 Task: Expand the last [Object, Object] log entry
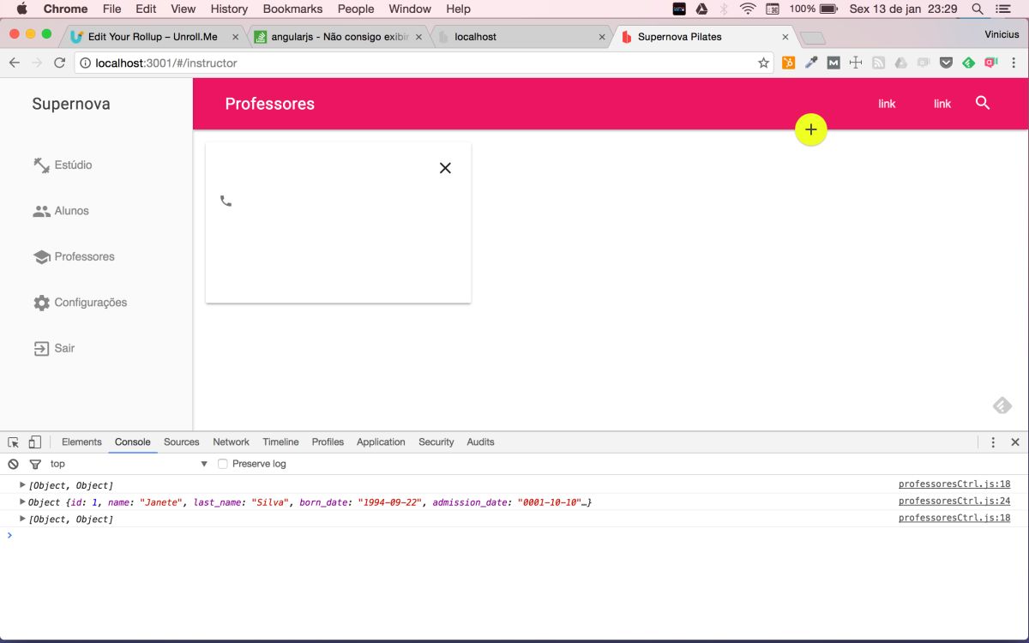(x=23, y=519)
